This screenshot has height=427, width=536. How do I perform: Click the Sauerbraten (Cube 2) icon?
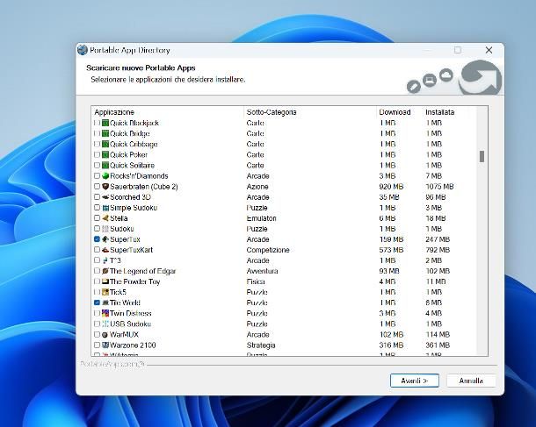click(105, 187)
